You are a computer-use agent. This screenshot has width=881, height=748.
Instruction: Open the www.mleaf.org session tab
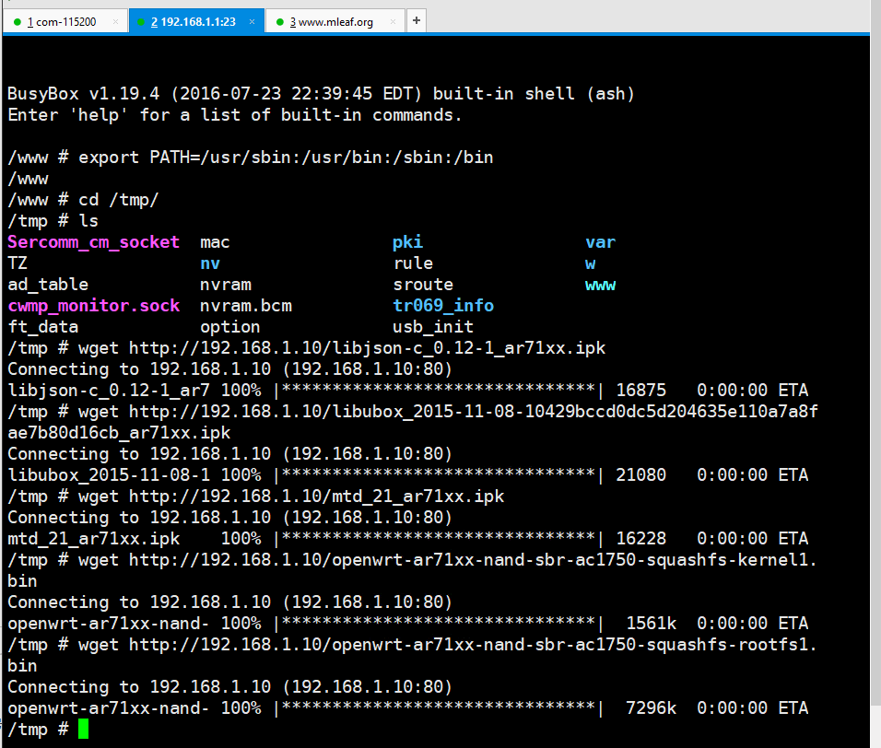tap(331, 21)
